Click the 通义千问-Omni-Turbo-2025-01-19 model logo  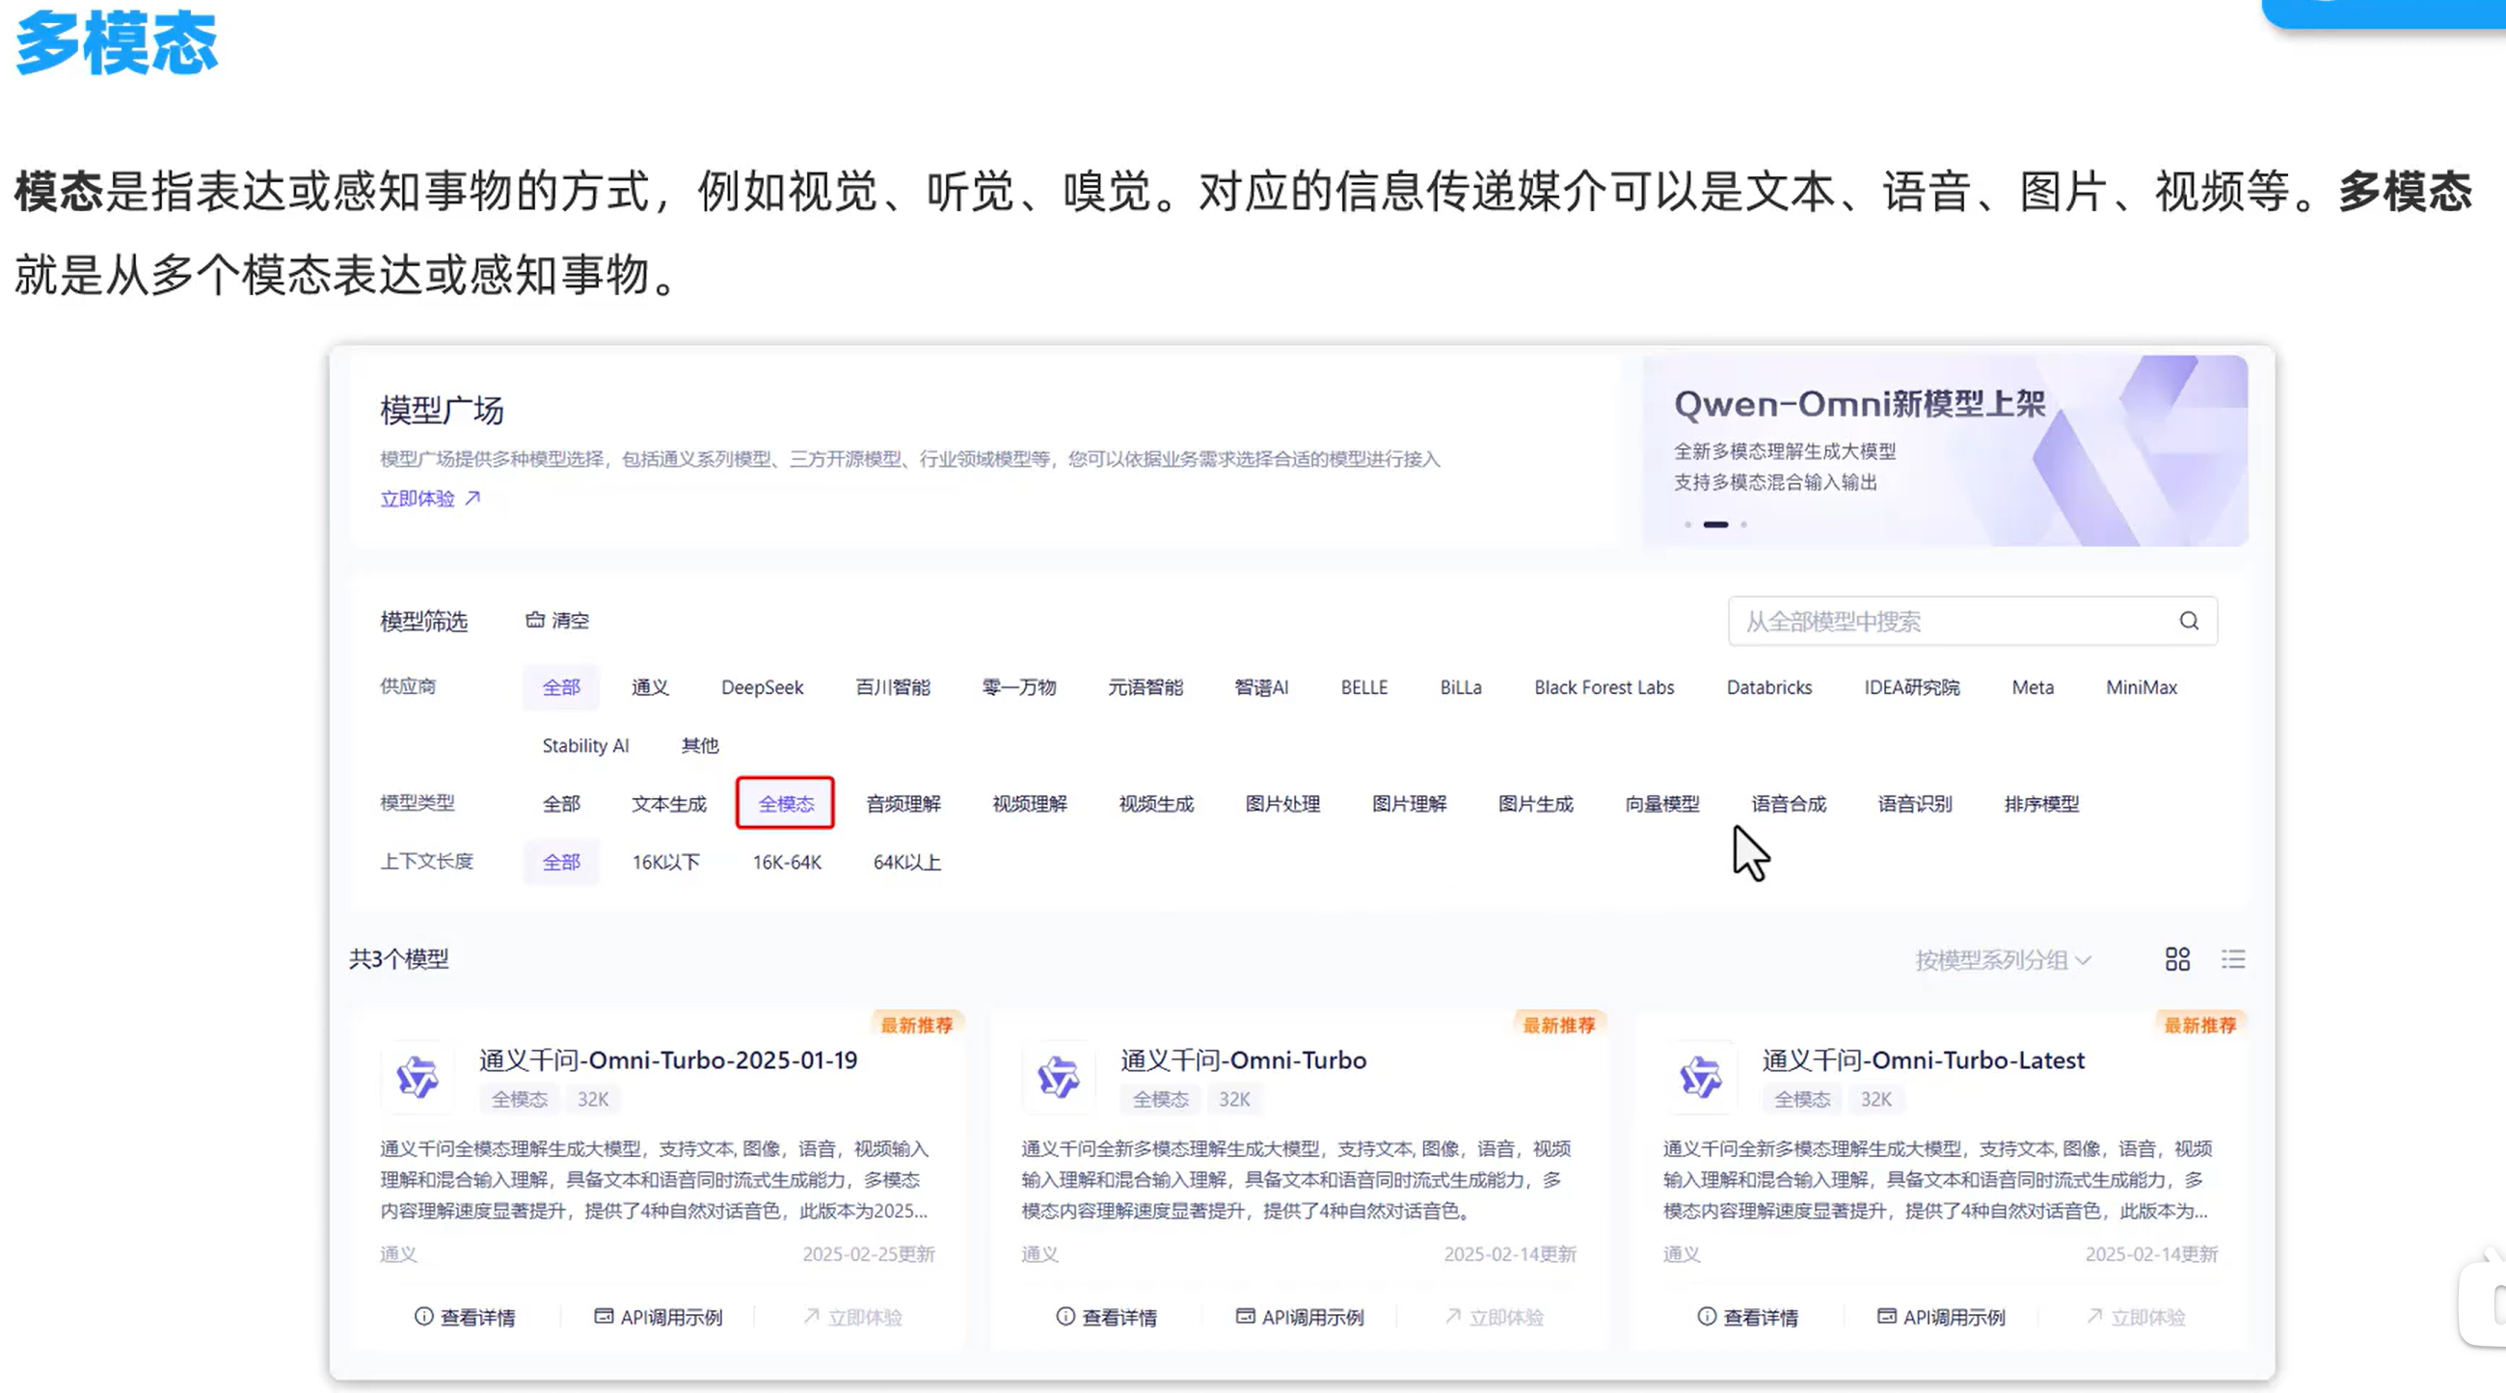418,1077
